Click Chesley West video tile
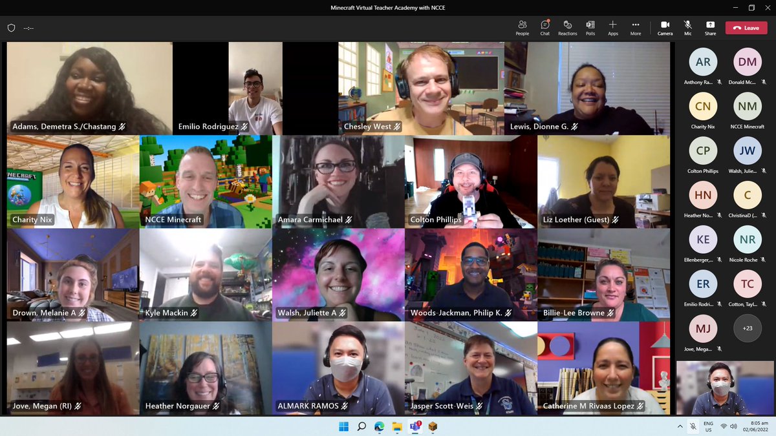 point(421,88)
